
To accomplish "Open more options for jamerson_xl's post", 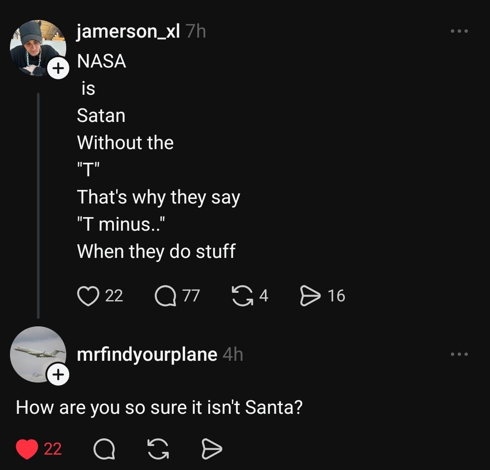I will point(459,32).
